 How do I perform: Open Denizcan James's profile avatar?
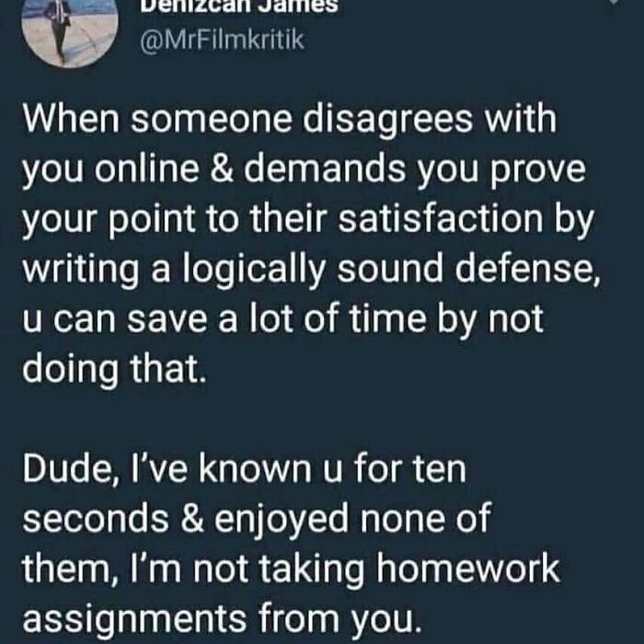click(70, 29)
